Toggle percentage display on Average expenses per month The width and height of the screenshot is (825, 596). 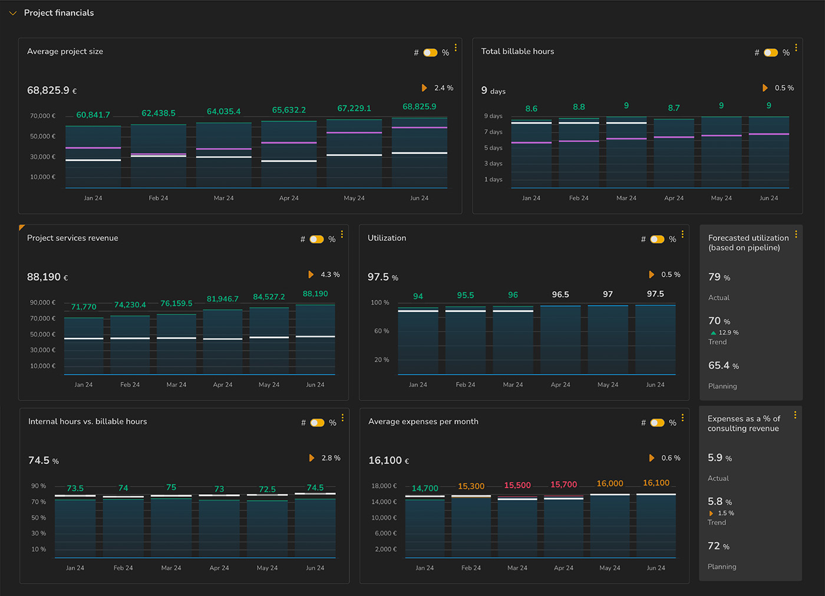tap(656, 422)
